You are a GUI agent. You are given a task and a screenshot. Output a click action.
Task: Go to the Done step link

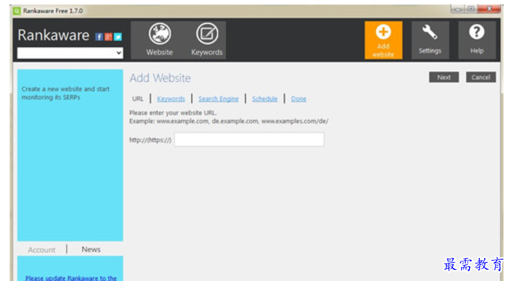[x=298, y=99]
